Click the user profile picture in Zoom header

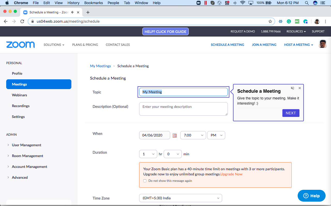[323, 44]
